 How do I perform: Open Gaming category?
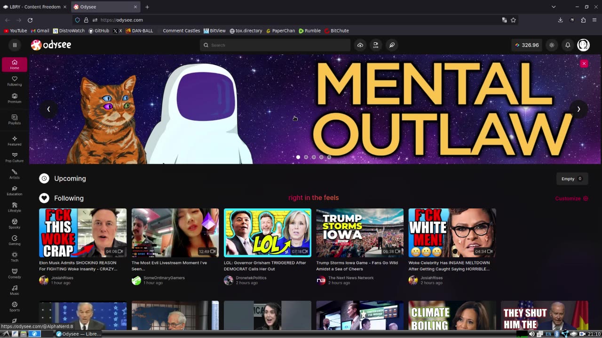coord(15,240)
